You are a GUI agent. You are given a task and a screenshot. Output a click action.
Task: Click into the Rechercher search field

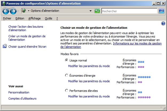pos(129,11)
